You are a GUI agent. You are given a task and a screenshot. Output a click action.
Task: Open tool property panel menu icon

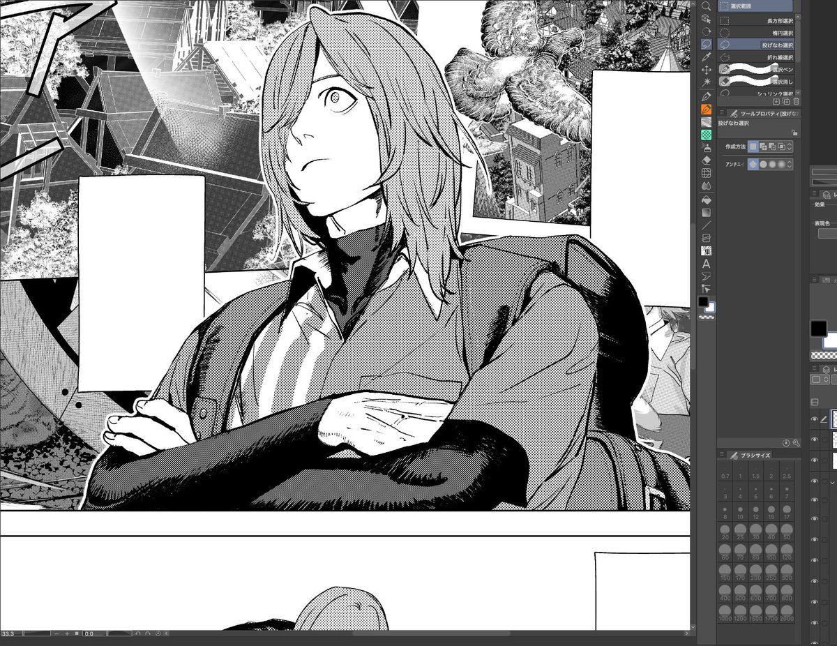point(722,112)
